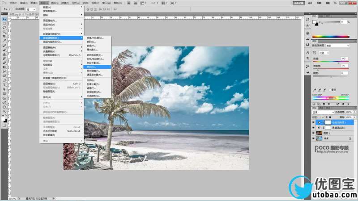Image resolution: width=358 pixels, height=201 pixels.
Task: Select the Move tool
Action: (4, 19)
